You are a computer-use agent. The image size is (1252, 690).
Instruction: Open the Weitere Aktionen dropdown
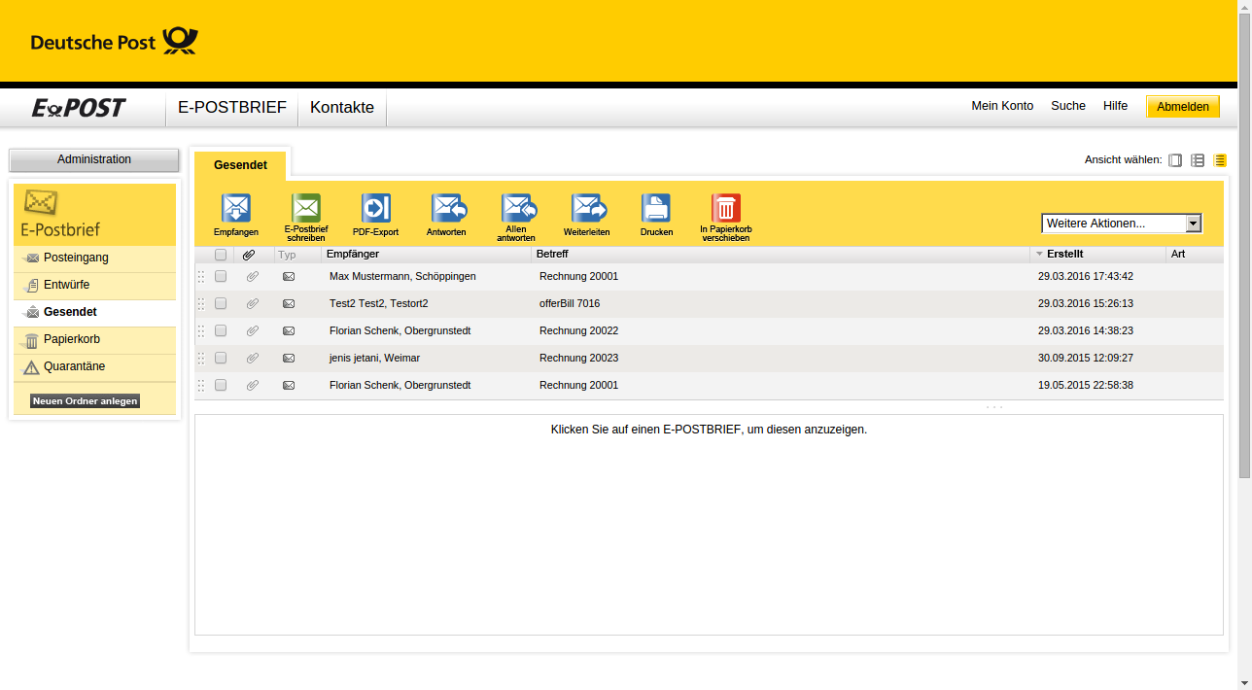1122,224
